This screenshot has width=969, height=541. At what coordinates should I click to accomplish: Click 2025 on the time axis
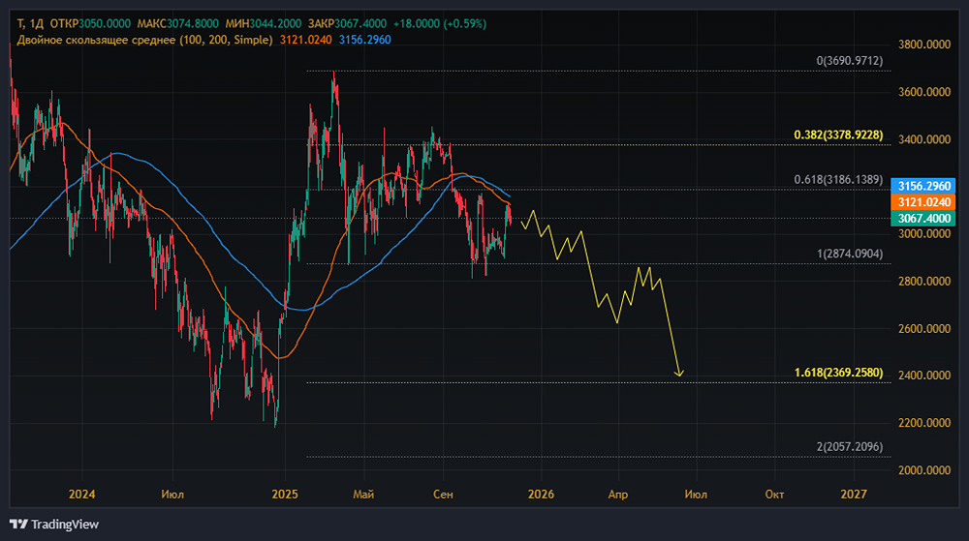285,495
